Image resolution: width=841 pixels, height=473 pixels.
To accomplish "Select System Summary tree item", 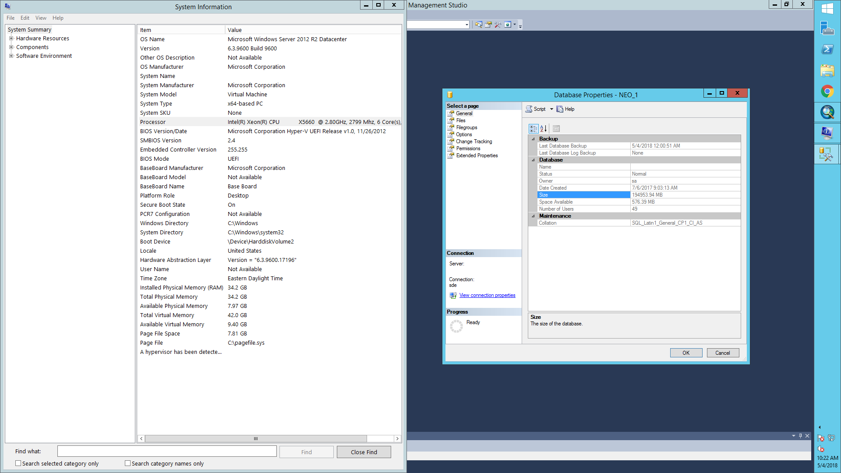I will [29, 30].
